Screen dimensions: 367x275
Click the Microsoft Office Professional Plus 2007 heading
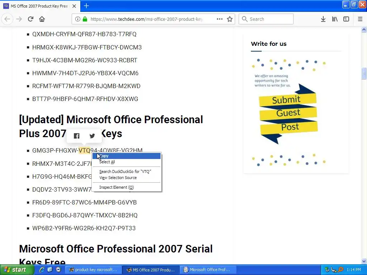coord(111,126)
